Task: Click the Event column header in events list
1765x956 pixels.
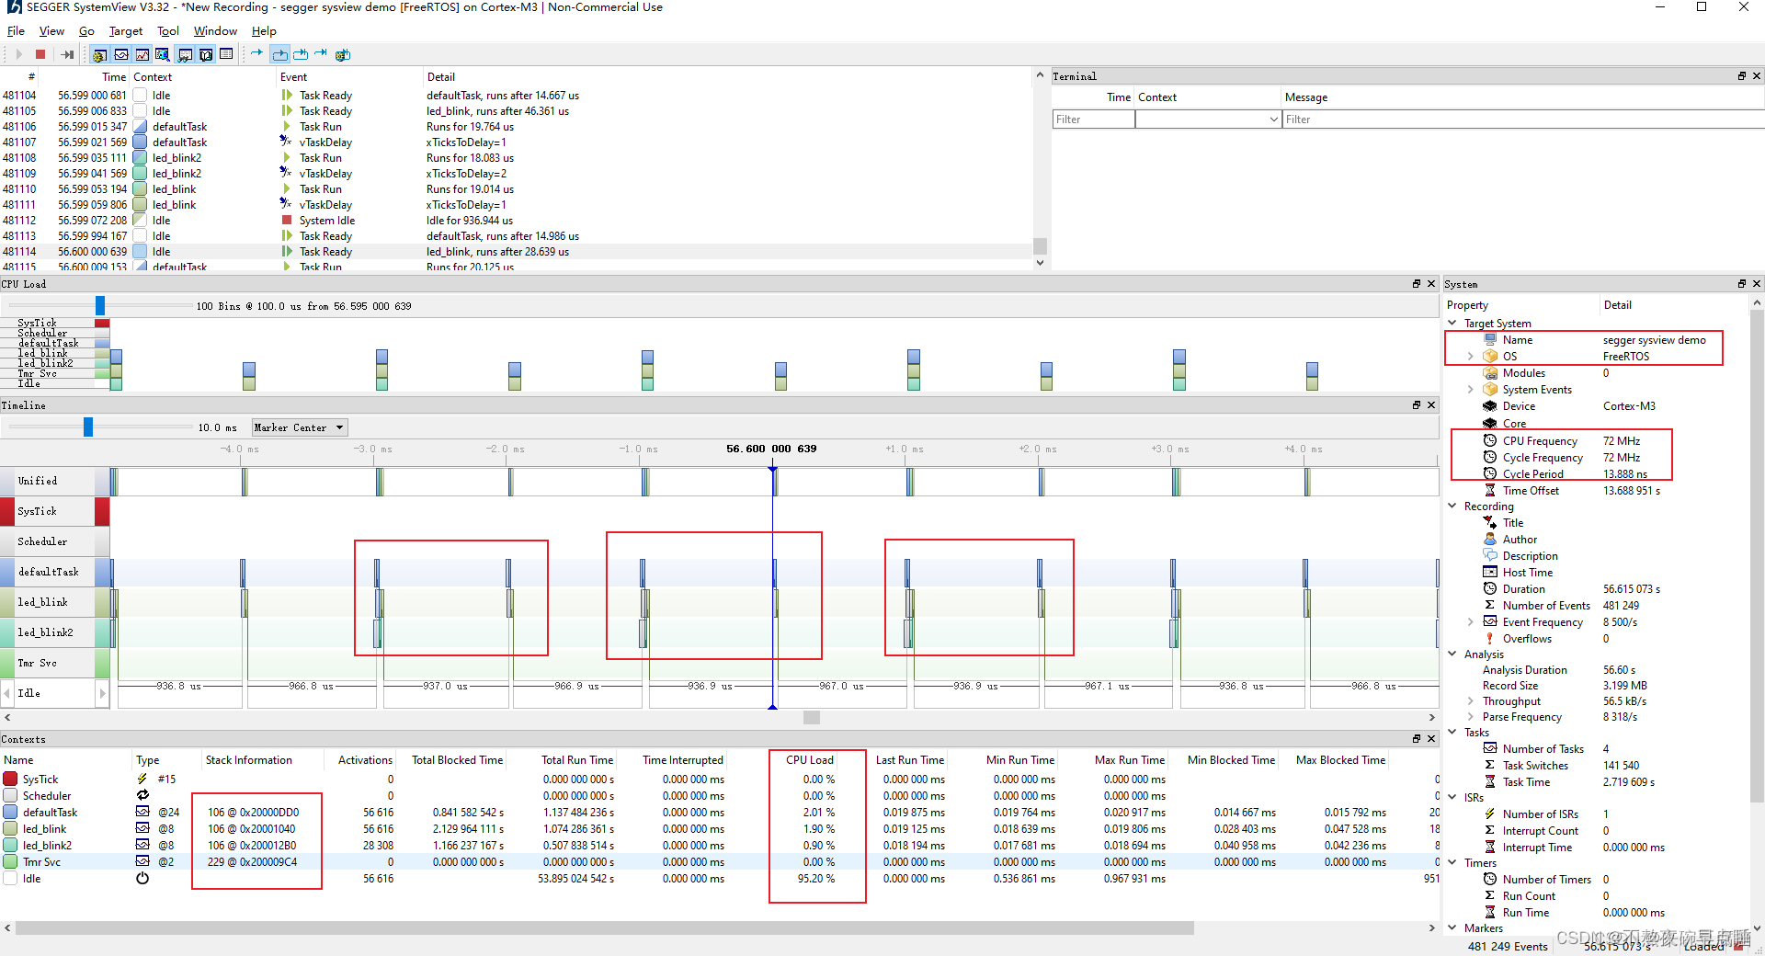Action: (x=294, y=77)
